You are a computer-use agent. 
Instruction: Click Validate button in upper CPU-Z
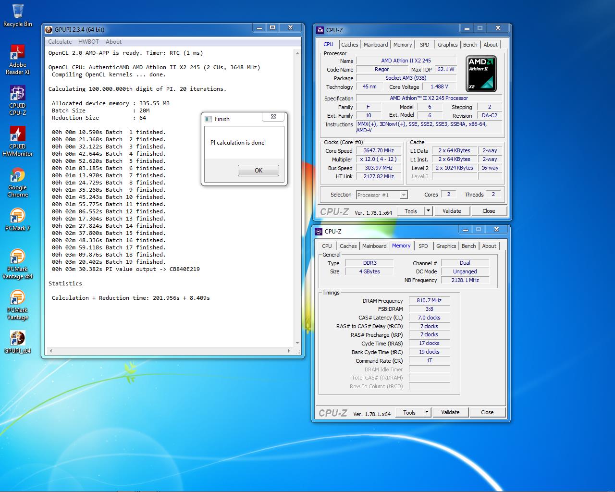click(x=452, y=211)
